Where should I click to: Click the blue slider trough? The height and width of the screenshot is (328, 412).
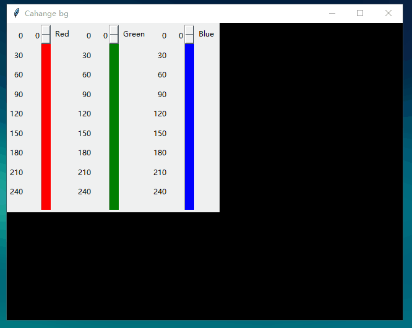pos(189,127)
